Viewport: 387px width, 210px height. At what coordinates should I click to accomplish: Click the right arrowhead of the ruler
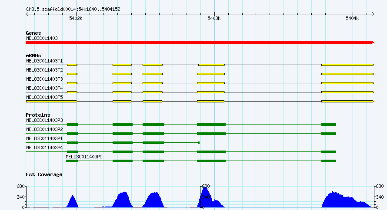(373, 14)
